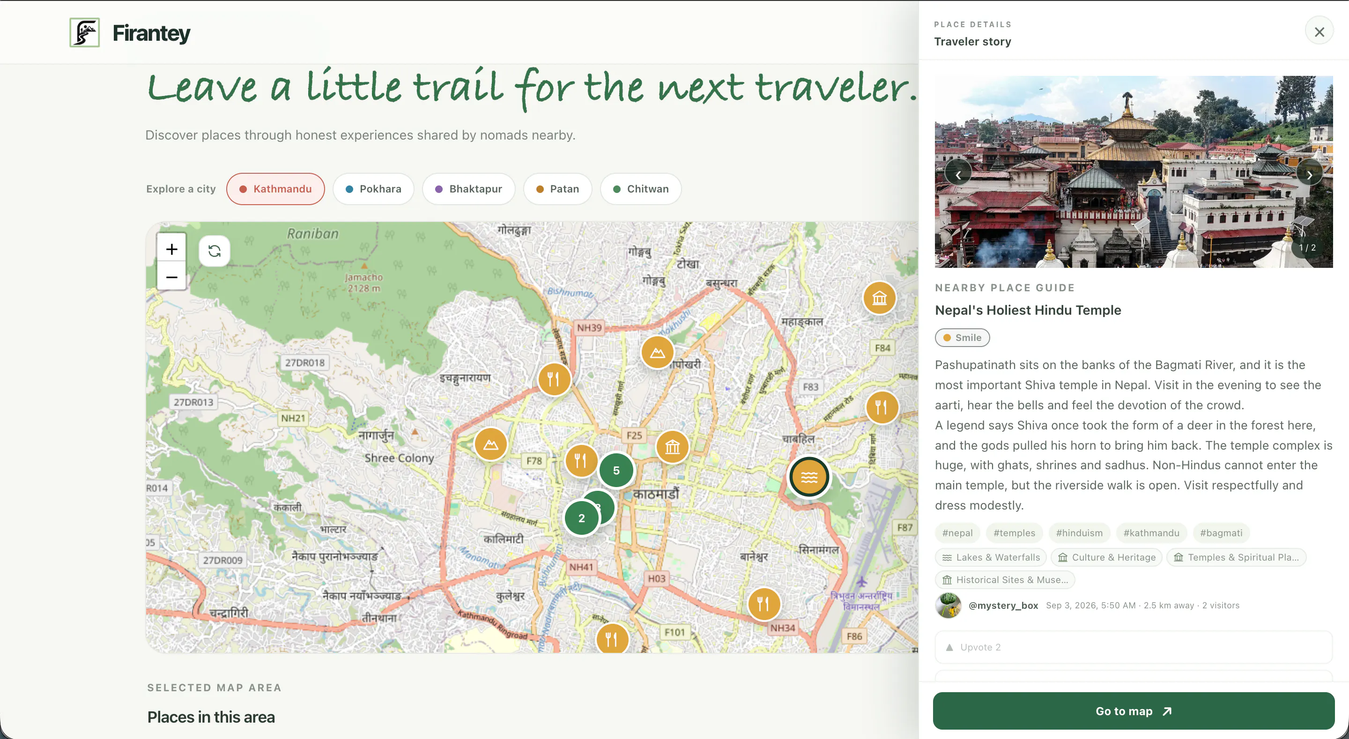Screen dimensions: 1349x739
Task: Zoom in the map with plus button
Action: coord(172,249)
